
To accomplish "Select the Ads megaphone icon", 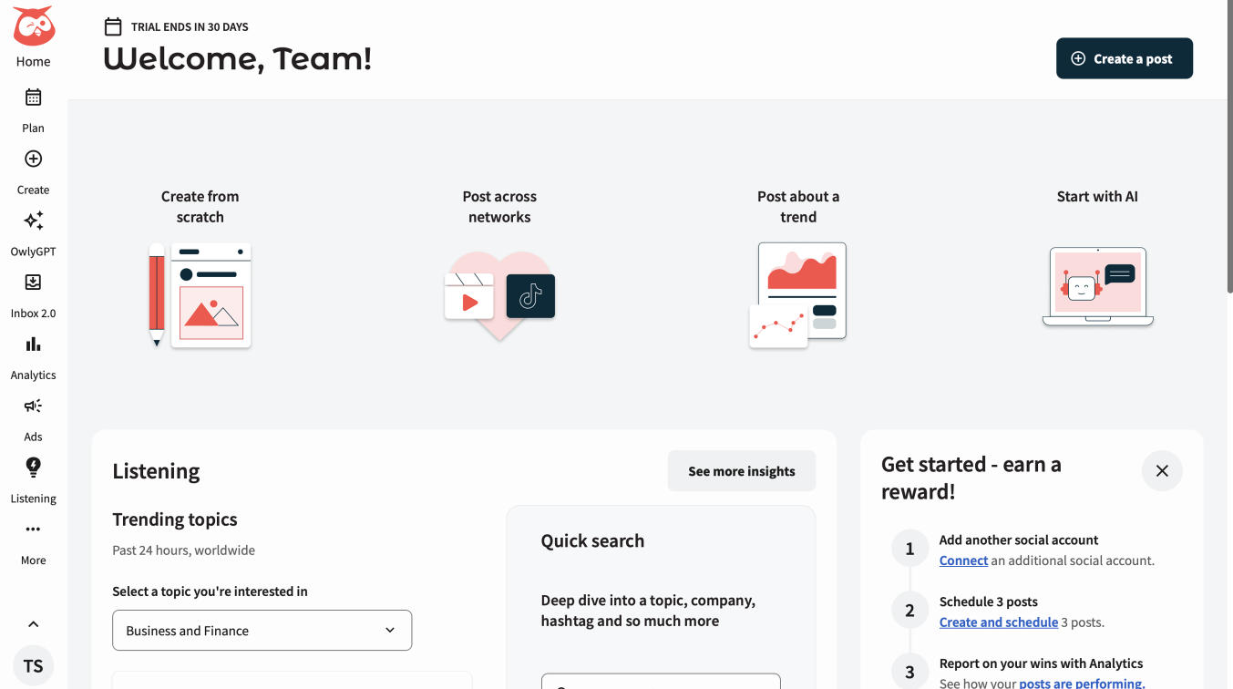I will coord(33,406).
